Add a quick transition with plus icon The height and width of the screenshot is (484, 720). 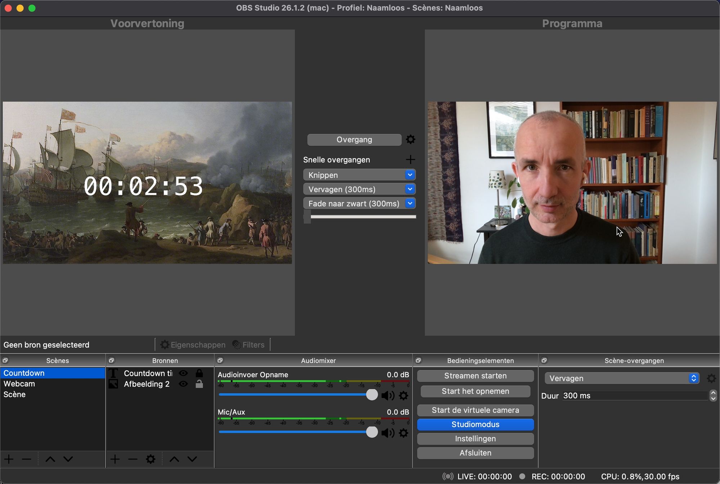click(410, 159)
